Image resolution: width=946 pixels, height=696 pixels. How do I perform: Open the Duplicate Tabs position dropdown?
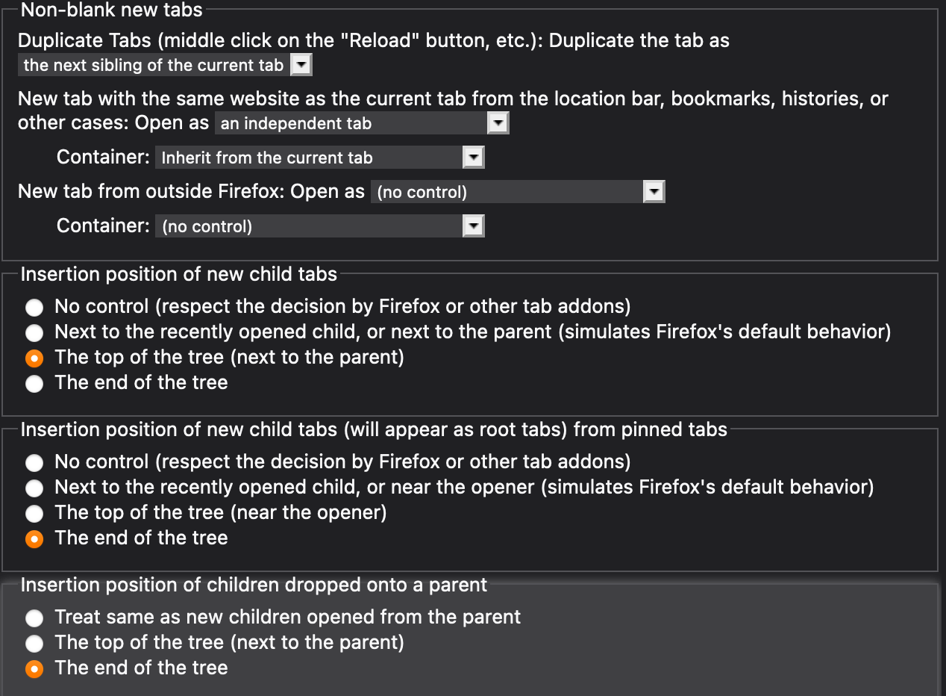[x=165, y=65]
